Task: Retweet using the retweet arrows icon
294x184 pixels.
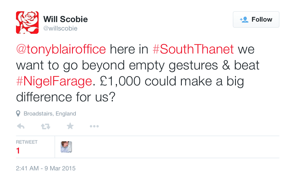Action: coord(45,126)
